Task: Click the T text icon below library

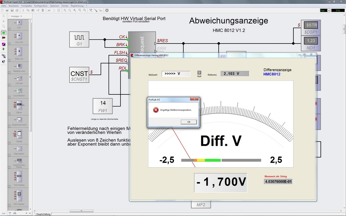Action: pos(10,213)
